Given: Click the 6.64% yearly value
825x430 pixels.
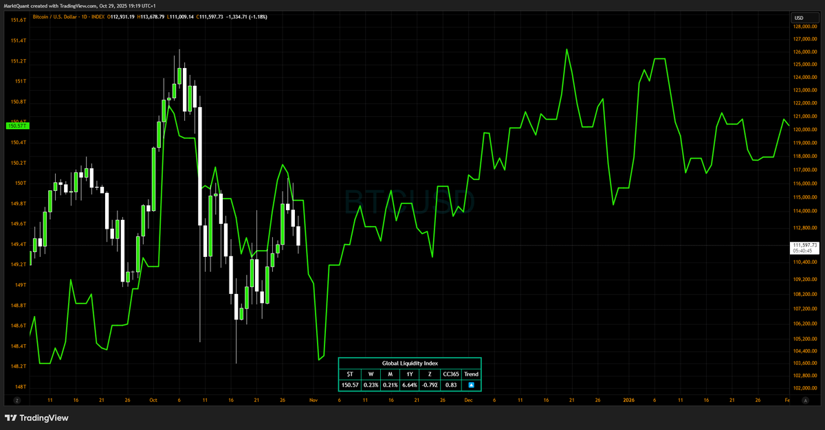Looking at the screenshot, I should (x=409, y=385).
